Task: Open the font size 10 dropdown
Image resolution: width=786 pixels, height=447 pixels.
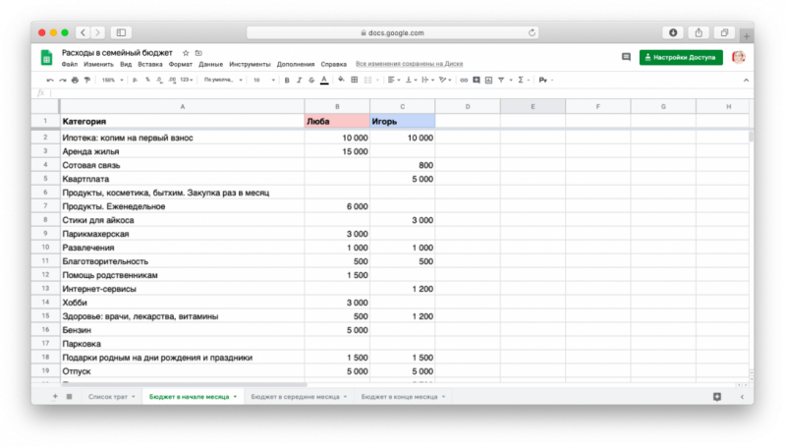Action: (x=263, y=81)
